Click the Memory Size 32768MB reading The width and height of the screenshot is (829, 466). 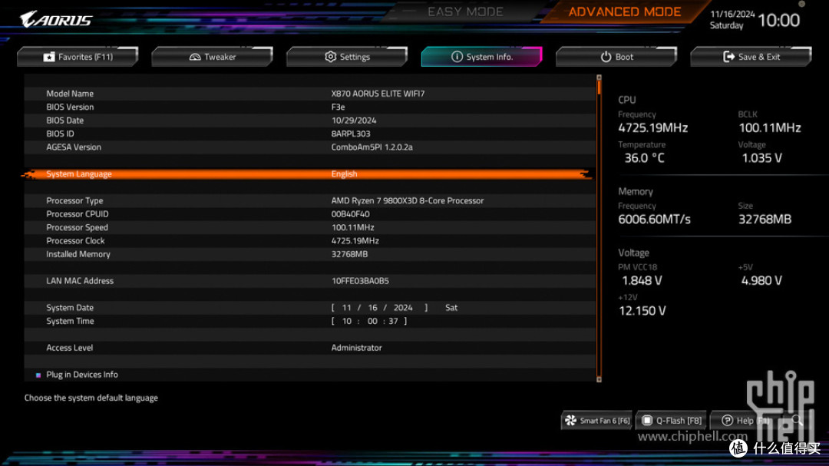point(765,220)
